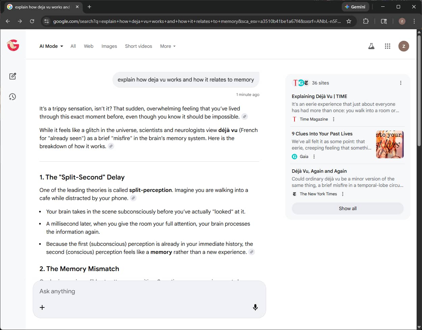This screenshot has width=422, height=330.
Task: Click the plus attach icon in prompt box
Action: tap(42, 307)
